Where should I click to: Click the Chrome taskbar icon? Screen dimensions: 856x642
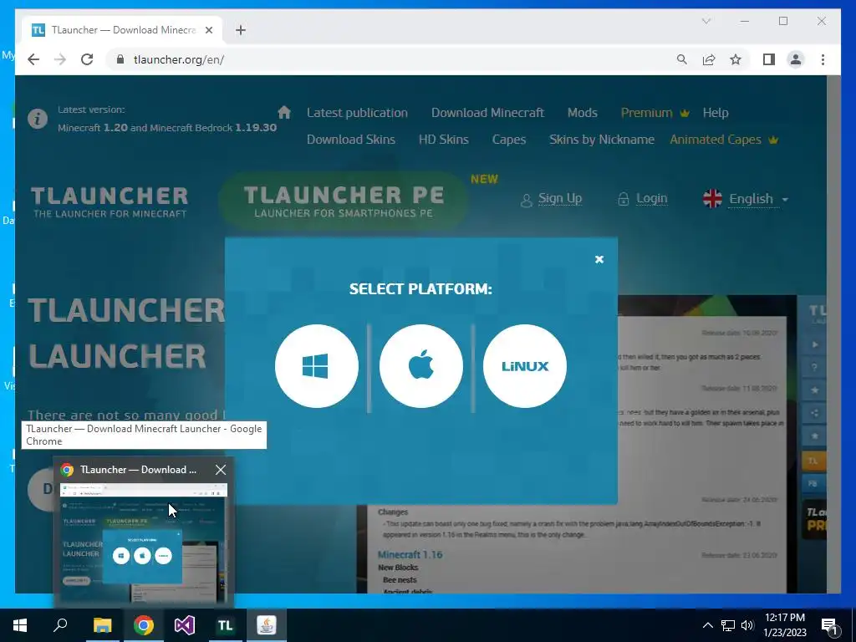tap(144, 625)
